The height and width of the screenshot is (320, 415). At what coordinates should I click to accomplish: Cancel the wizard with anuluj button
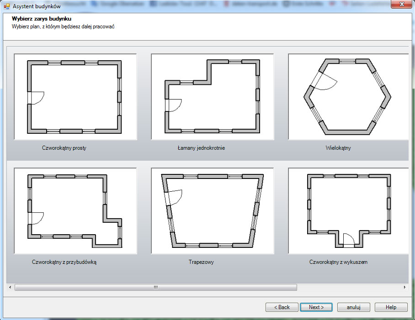pyautogui.click(x=354, y=307)
